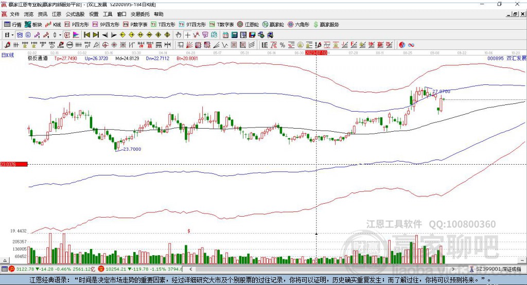Open the T数字表 tool

coord(221,25)
